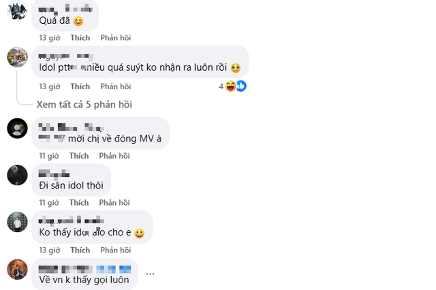This screenshot has height=290, width=436.
Task: Open avatar next to "Về vn k thấy gọi luôn"
Action: pyautogui.click(x=17, y=269)
